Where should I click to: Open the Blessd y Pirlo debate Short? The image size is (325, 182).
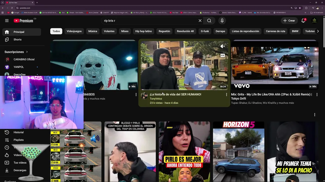click(x=130, y=152)
